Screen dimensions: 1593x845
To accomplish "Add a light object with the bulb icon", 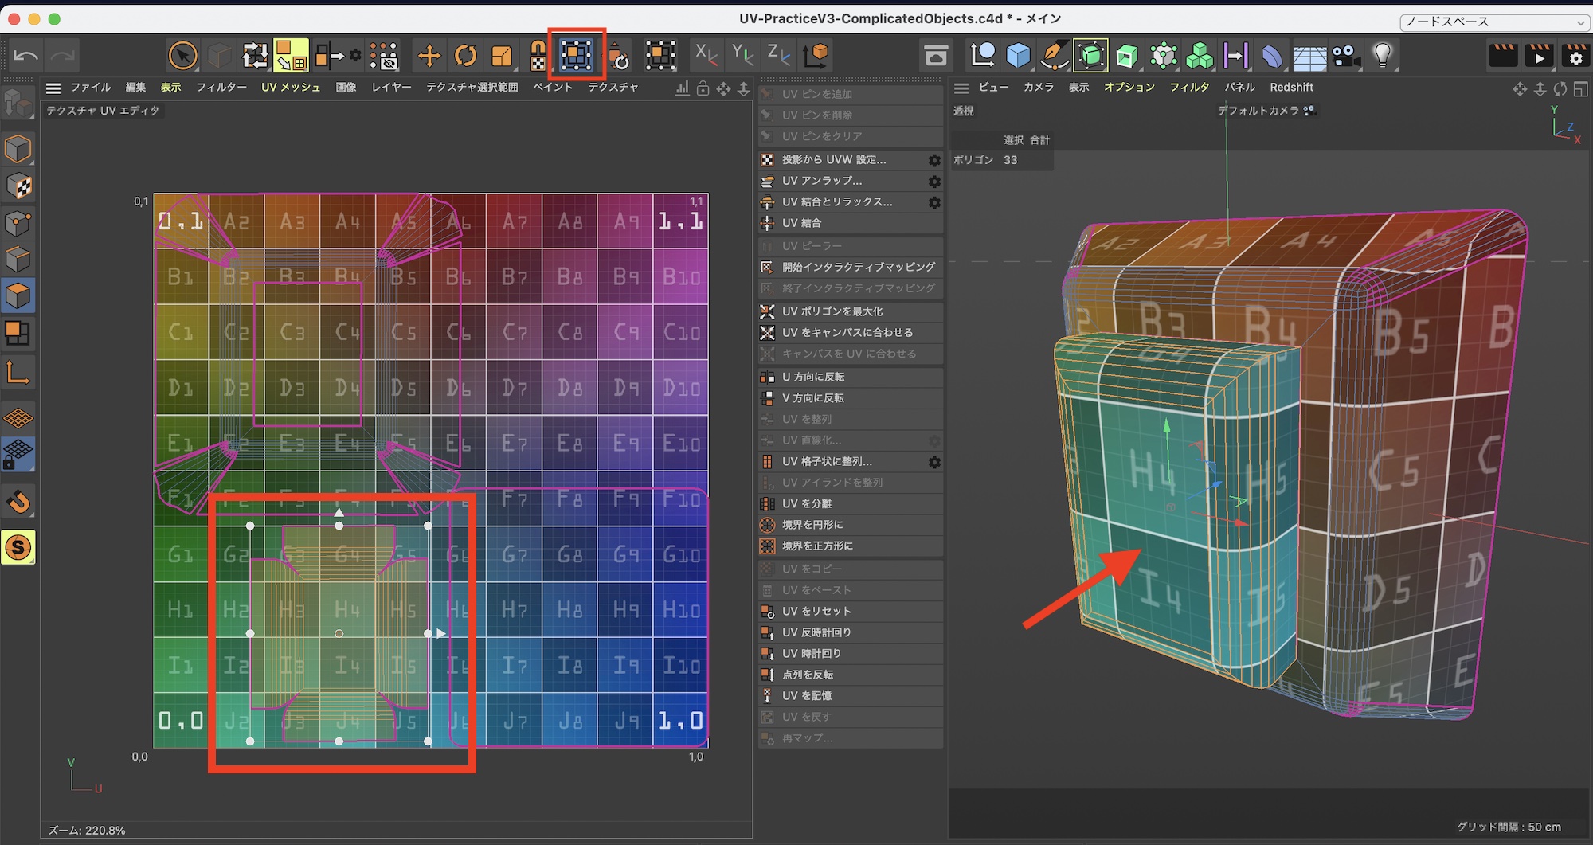I will click(1382, 55).
